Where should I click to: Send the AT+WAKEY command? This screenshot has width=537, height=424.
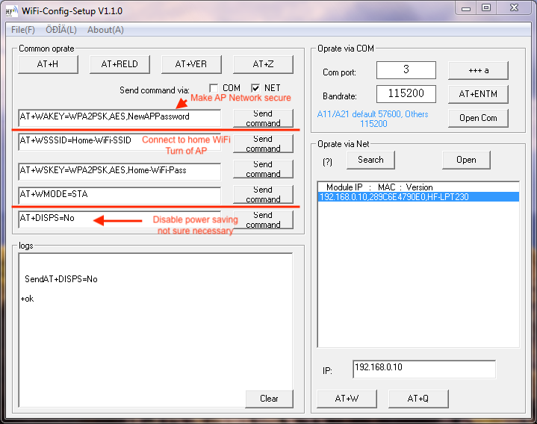pyautogui.click(x=263, y=118)
